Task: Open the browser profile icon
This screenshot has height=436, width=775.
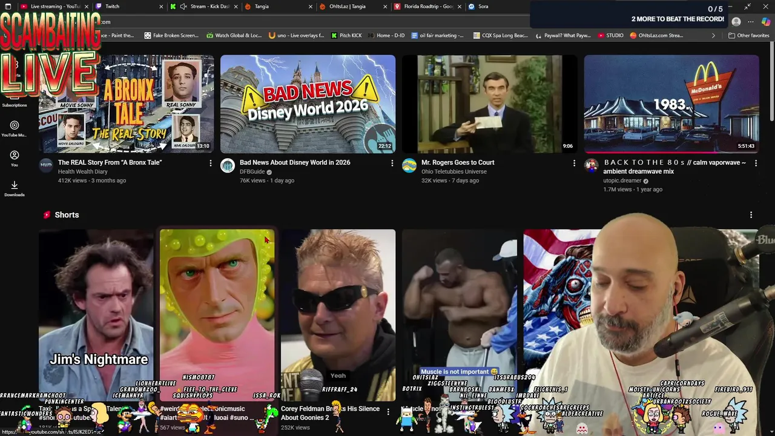Action: click(736, 22)
